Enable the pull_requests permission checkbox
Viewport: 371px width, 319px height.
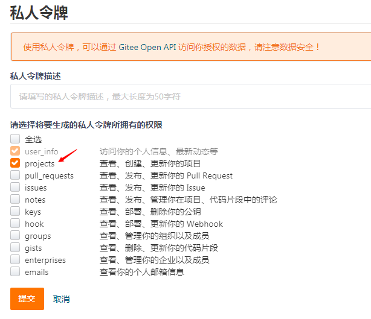15,175
